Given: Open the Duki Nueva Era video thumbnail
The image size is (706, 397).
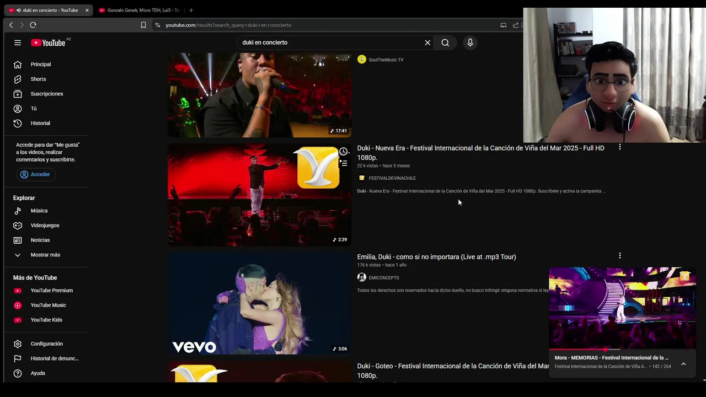Looking at the screenshot, I should 259,195.
